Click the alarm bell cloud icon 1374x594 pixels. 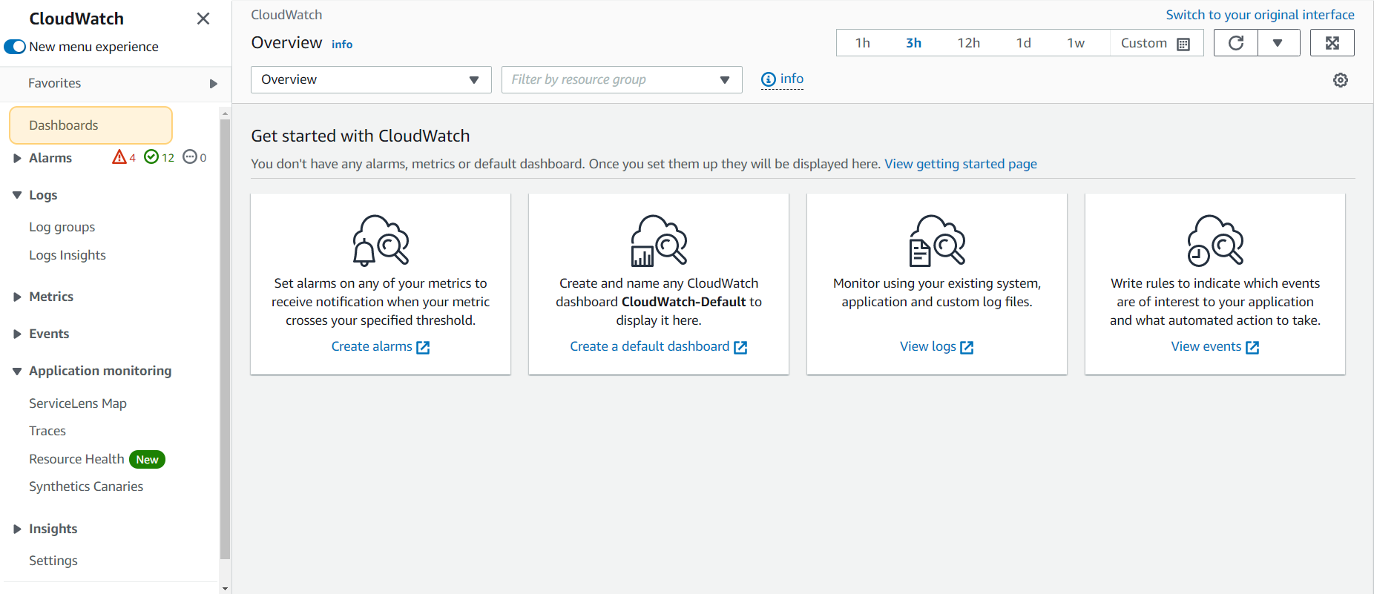pyautogui.click(x=381, y=240)
